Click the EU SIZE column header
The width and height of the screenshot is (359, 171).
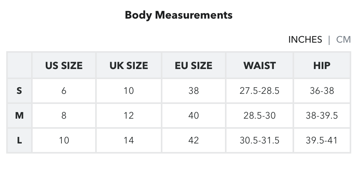(193, 66)
